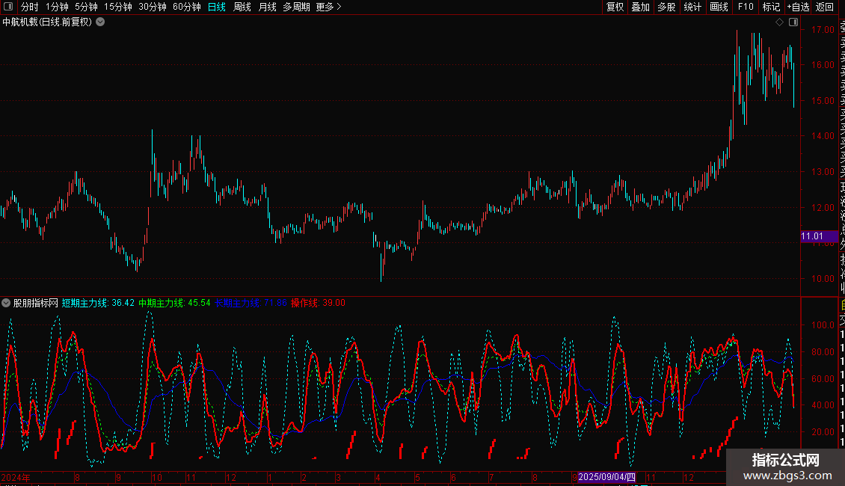Click the 2025/09/04 date marker
This screenshot has width=845, height=486.
coord(606,477)
